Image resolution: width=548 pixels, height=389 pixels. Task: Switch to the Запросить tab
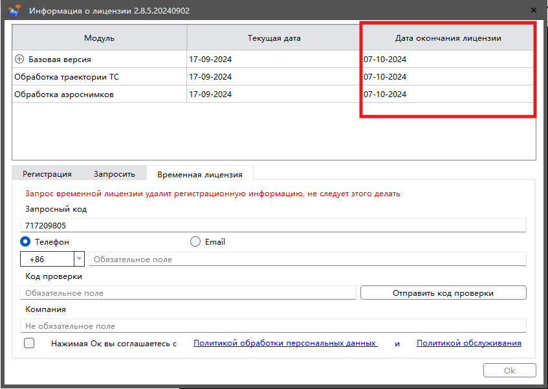[x=115, y=173]
